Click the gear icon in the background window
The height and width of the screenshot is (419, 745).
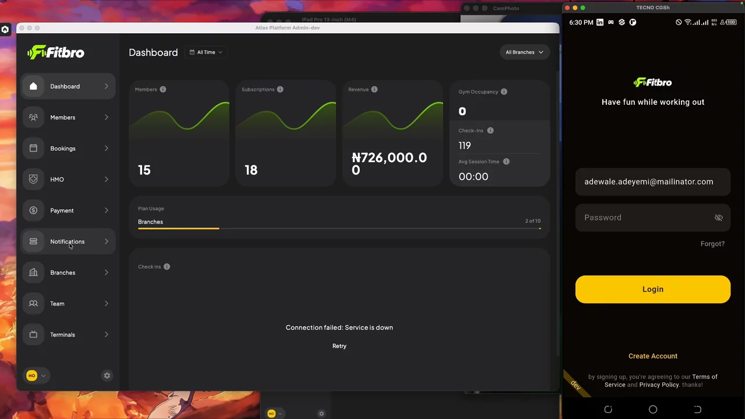pos(321,414)
